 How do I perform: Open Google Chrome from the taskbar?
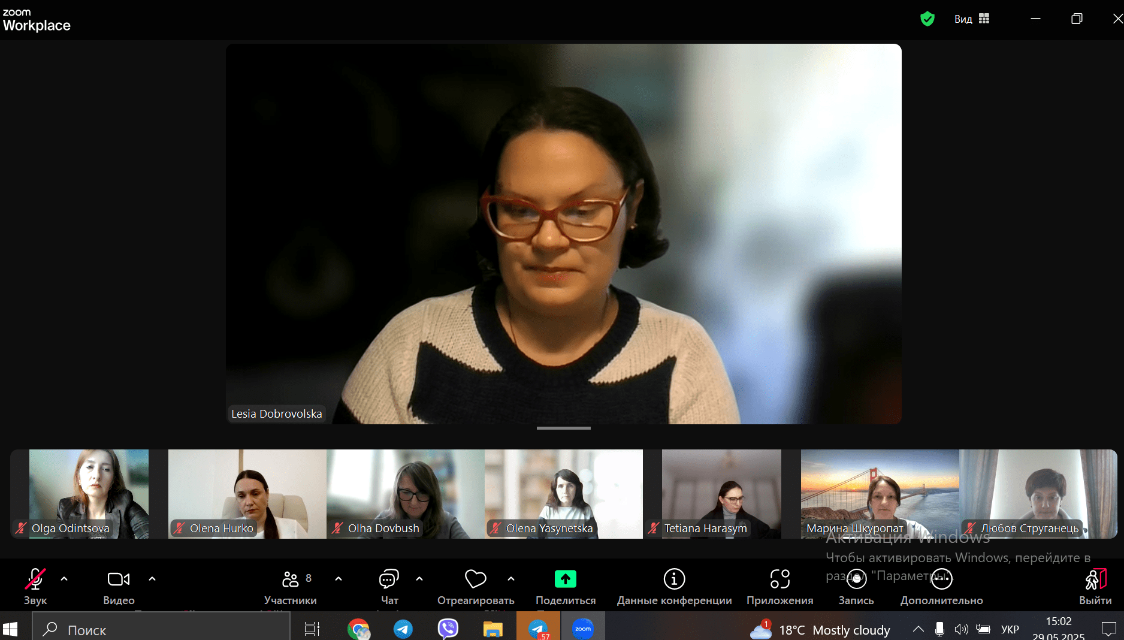click(358, 629)
